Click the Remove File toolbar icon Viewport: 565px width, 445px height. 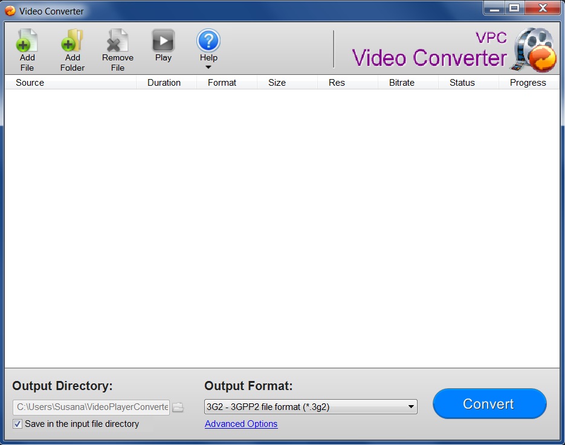(117, 40)
